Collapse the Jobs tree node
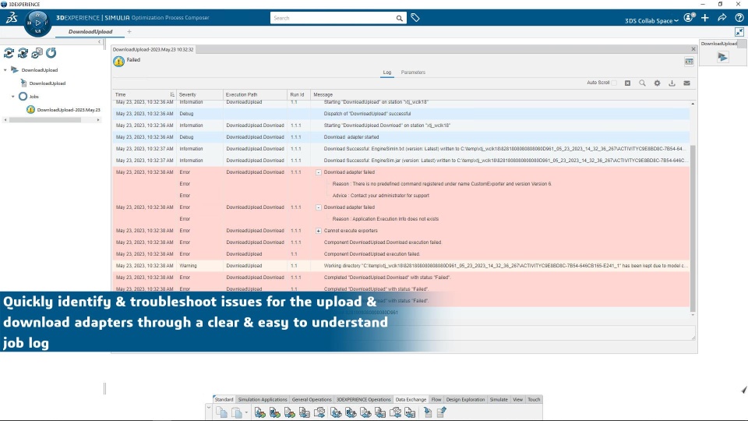 pos(13,97)
